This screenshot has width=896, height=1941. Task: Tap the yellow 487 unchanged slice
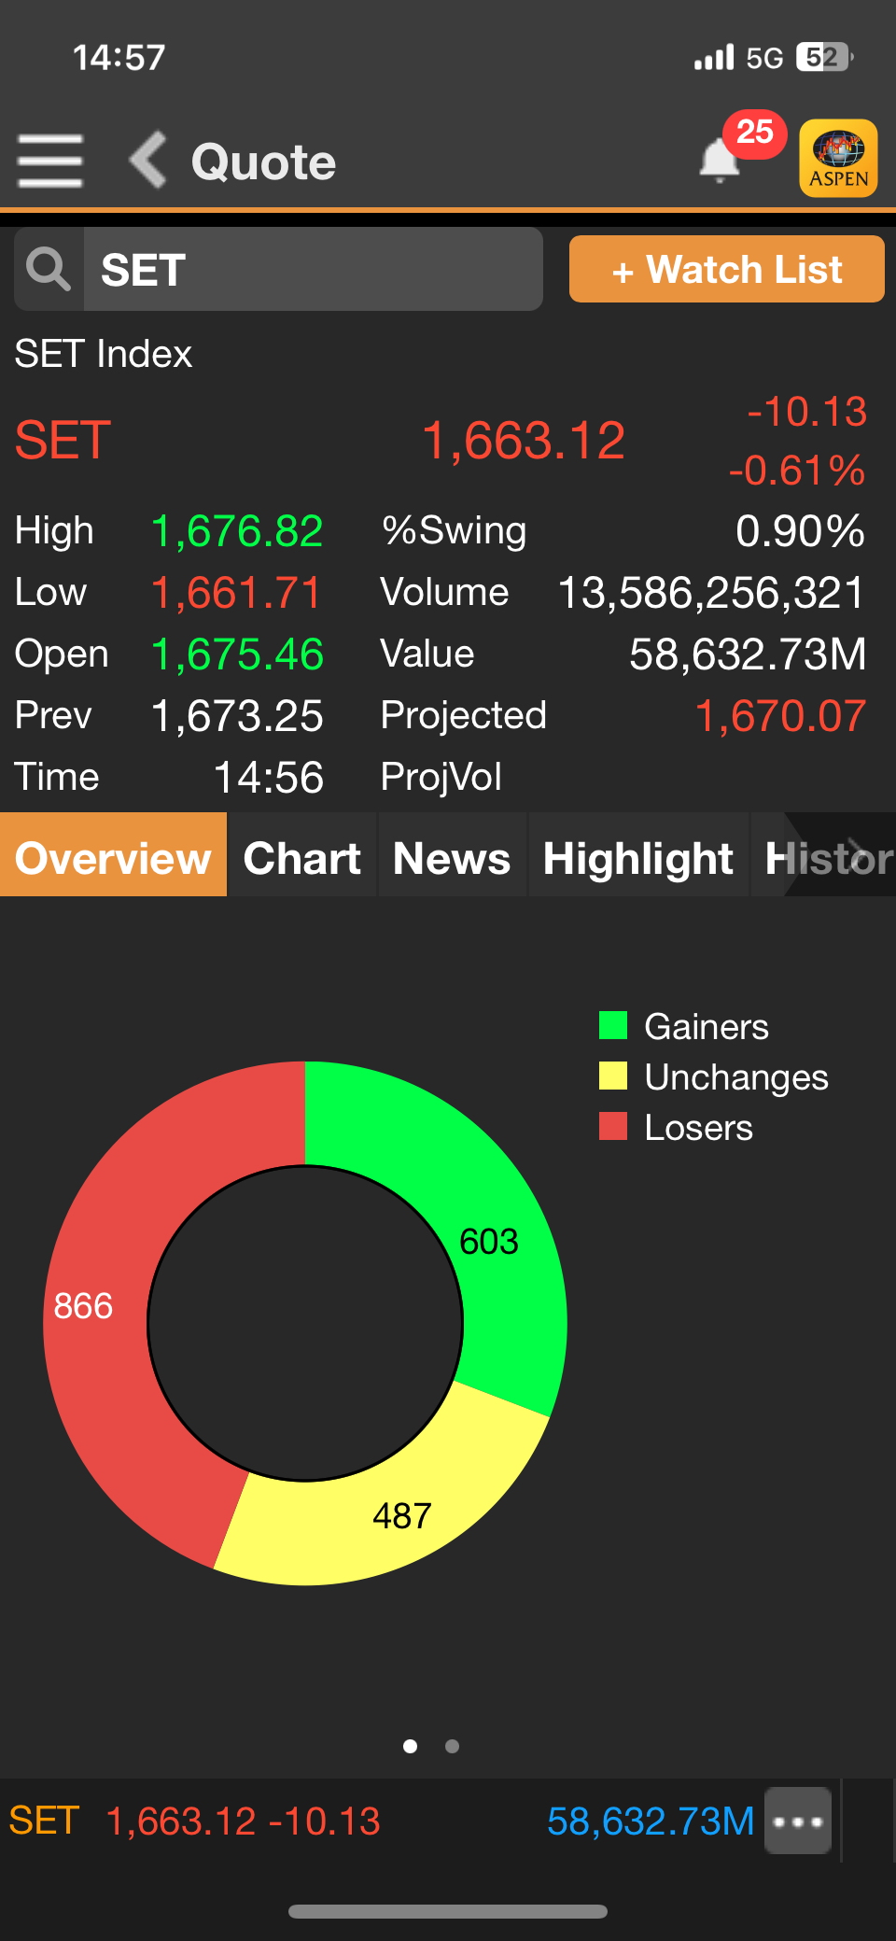(401, 1514)
